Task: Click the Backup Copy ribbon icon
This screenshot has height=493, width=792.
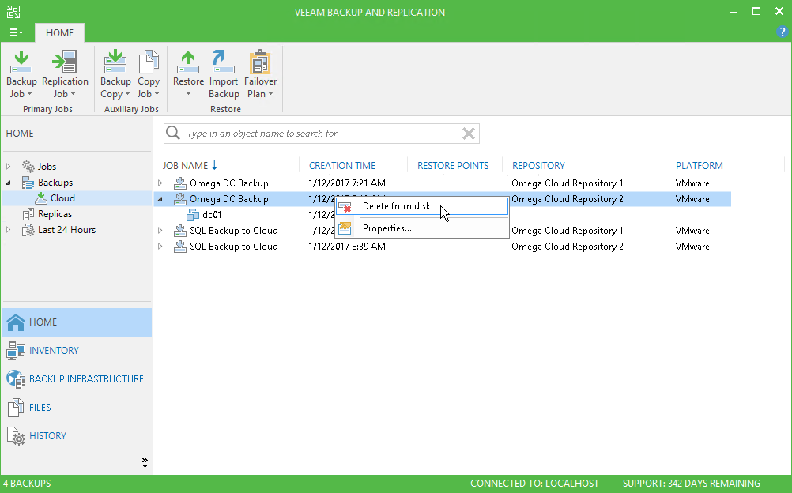Action: point(115,62)
